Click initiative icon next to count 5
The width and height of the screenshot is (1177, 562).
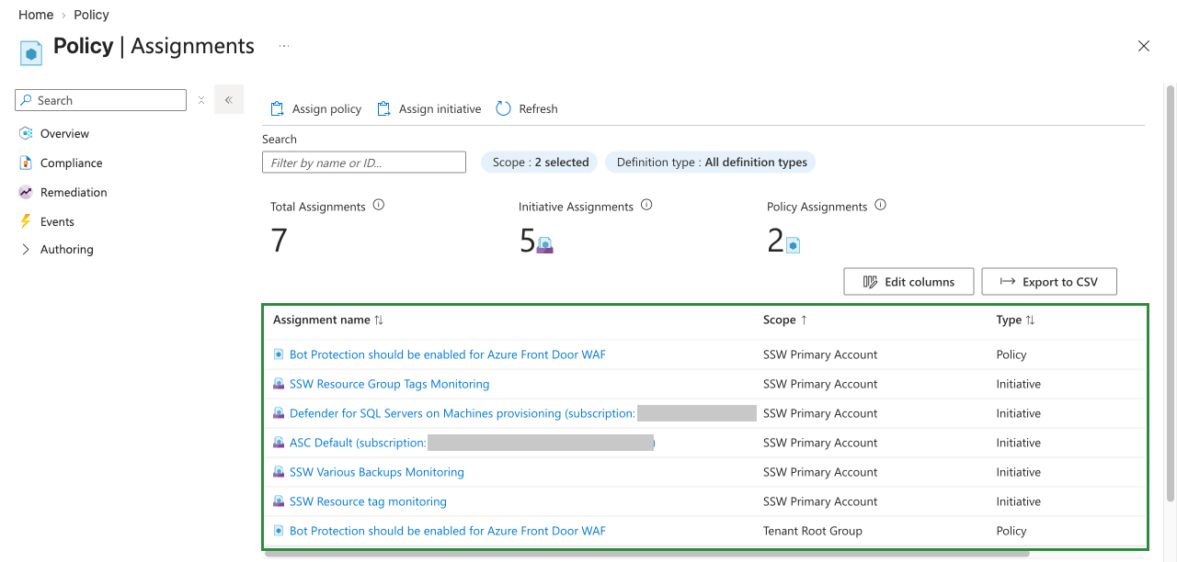(545, 245)
